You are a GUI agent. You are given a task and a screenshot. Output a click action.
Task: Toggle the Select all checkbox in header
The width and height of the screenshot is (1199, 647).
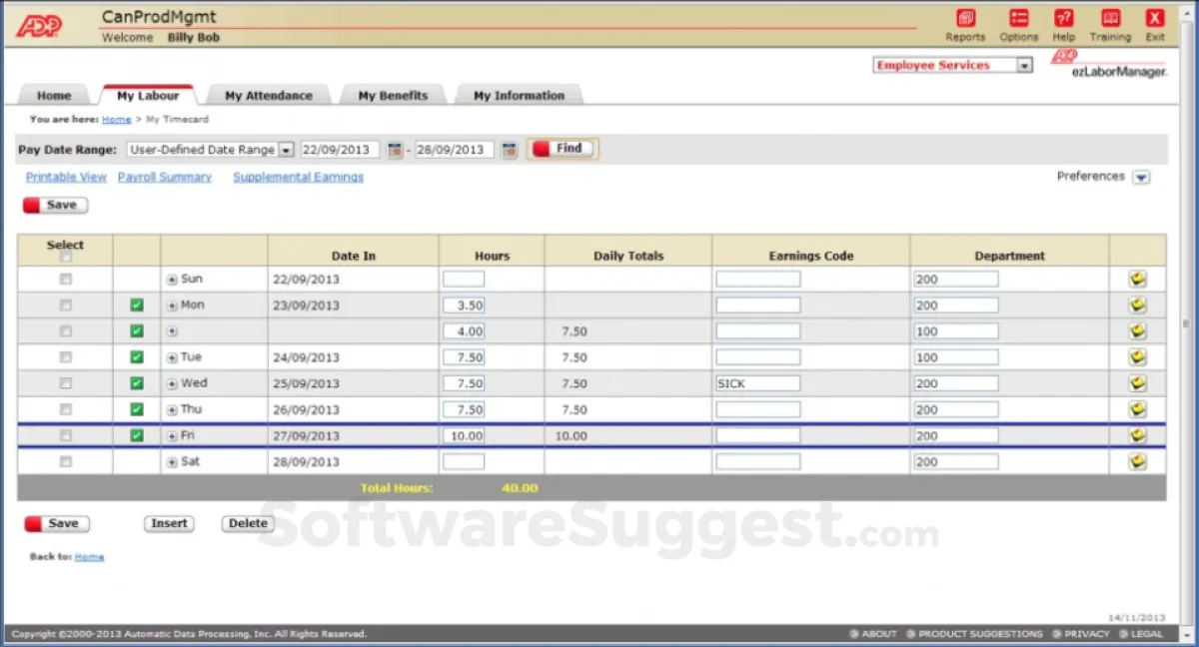(x=66, y=257)
